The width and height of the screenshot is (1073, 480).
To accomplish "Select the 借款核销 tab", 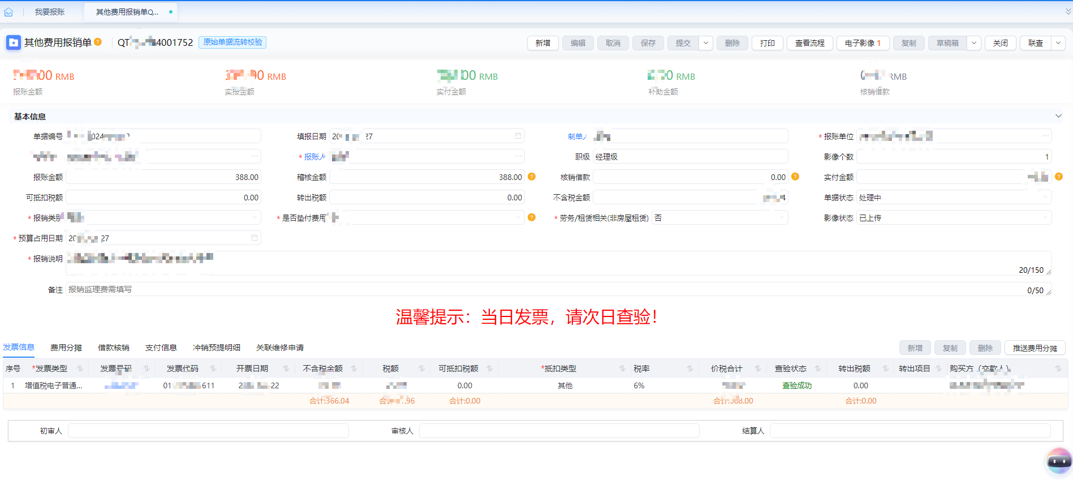I will [x=114, y=348].
